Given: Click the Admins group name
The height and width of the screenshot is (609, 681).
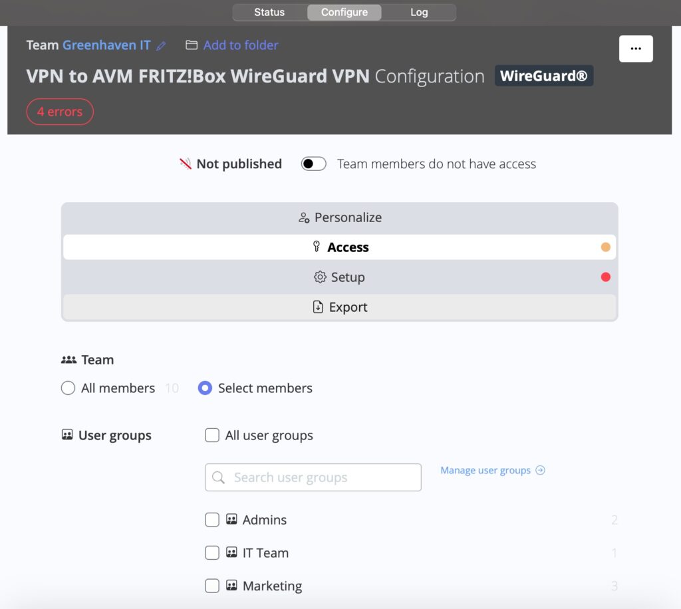Looking at the screenshot, I should click(x=265, y=520).
